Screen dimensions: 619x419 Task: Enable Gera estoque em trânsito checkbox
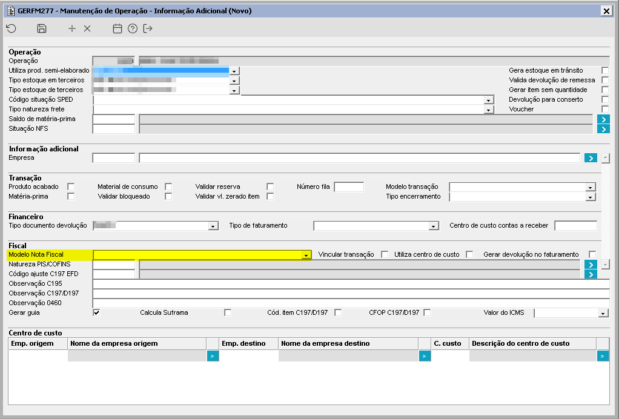(x=605, y=70)
